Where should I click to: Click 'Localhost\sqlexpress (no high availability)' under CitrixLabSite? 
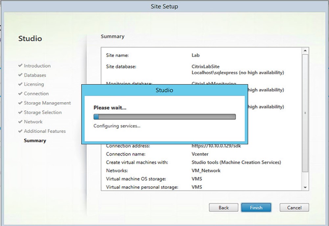(238, 73)
